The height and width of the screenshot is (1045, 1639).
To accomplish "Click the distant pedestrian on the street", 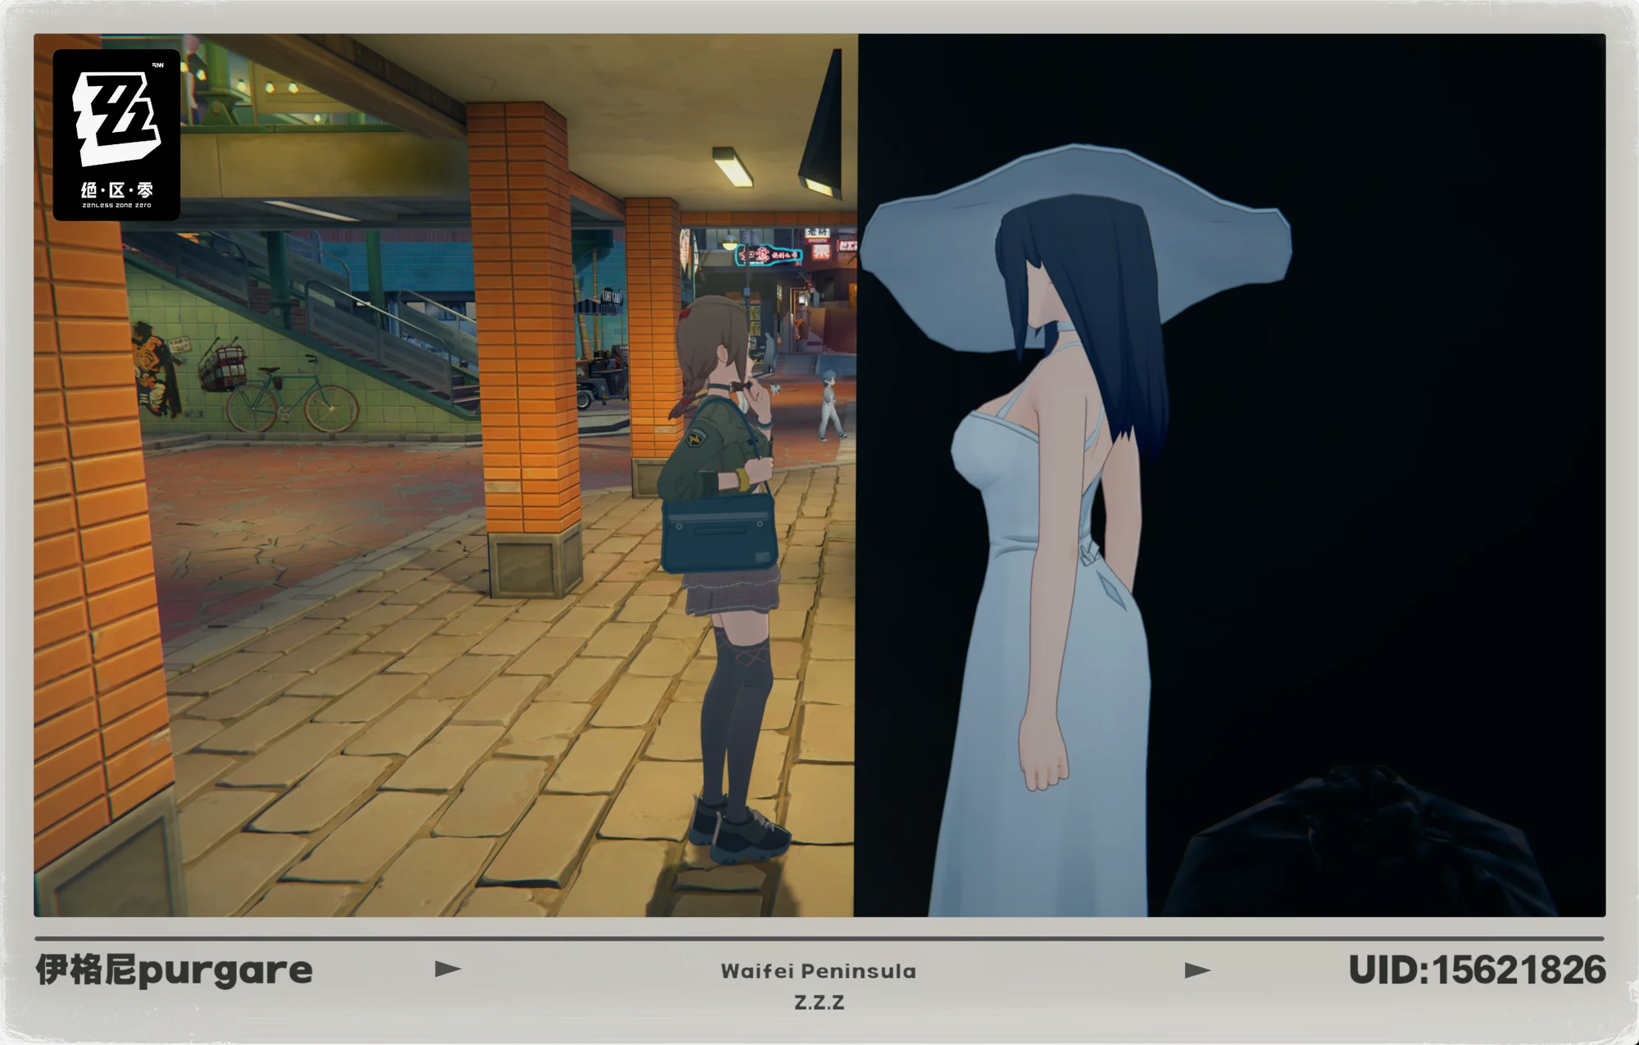I will click(x=830, y=404).
